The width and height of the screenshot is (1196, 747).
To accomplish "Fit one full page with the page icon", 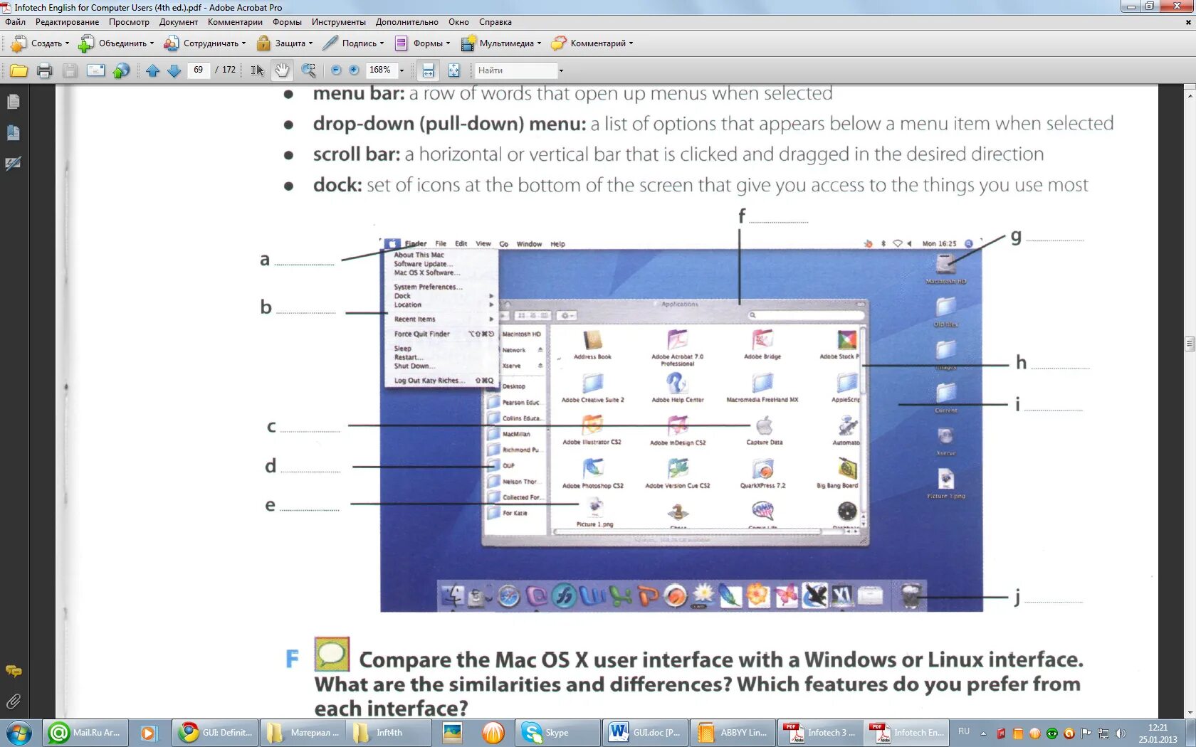I will coord(453,70).
